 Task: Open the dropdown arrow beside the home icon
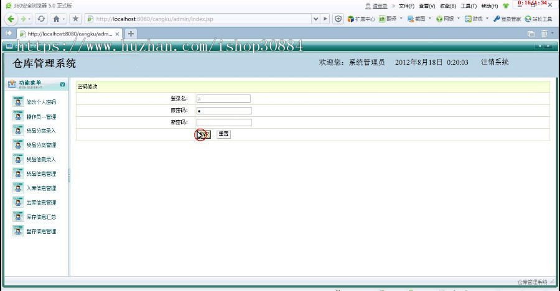(x=64, y=19)
